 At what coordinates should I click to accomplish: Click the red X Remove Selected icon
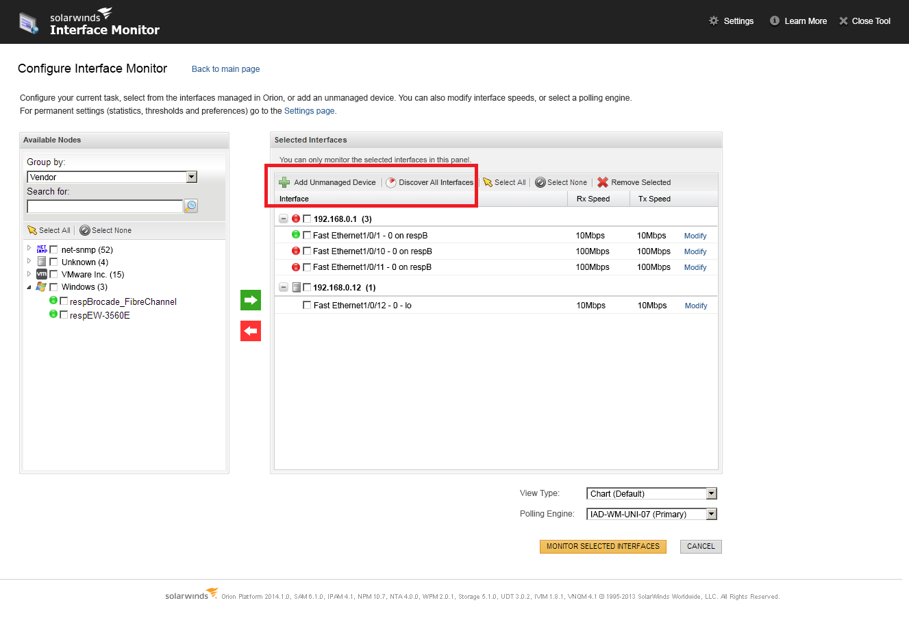click(603, 182)
